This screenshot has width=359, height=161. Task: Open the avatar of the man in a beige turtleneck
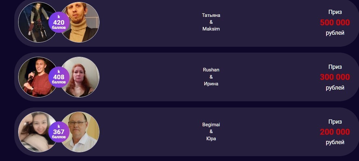point(82,22)
